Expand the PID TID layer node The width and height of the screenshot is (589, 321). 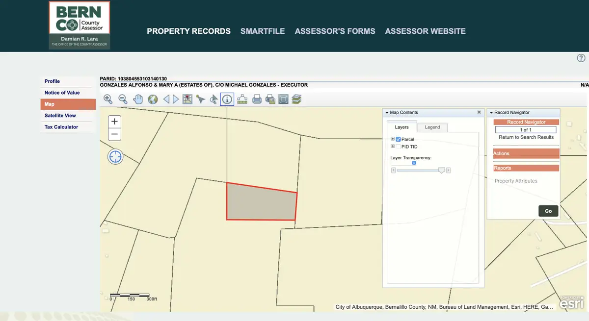tap(393, 147)
